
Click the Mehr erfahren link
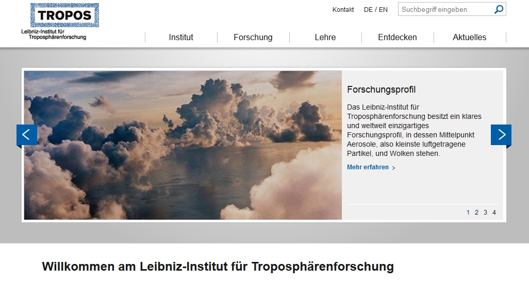pos(368,167)
